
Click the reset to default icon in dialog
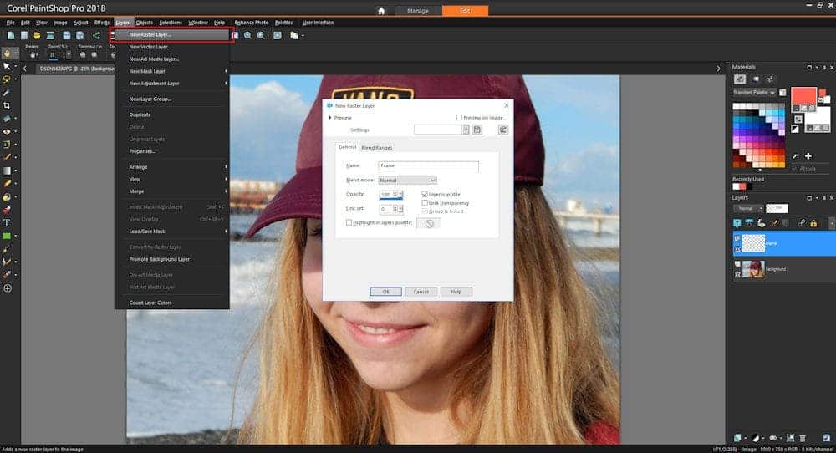(x=503, y=130)
